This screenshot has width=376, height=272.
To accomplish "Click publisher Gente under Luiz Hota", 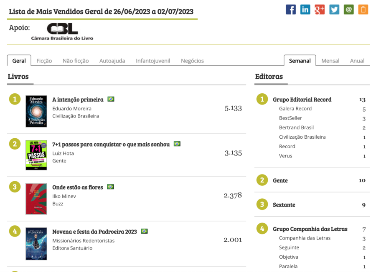I will pos(59,161).
